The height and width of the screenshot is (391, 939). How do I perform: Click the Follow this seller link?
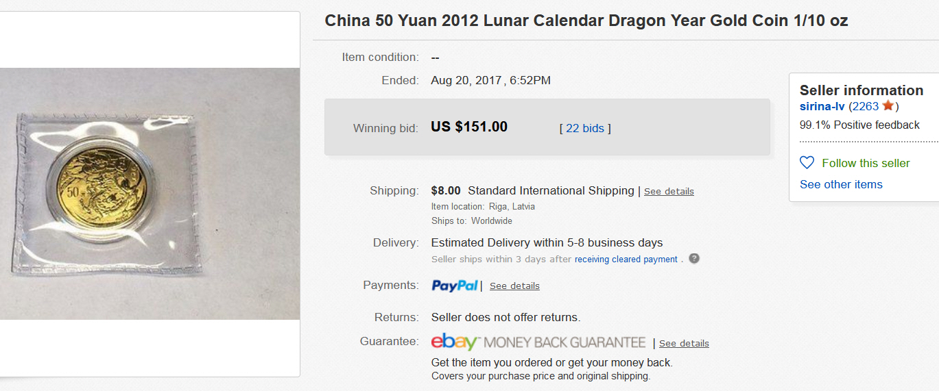[866, 163]
